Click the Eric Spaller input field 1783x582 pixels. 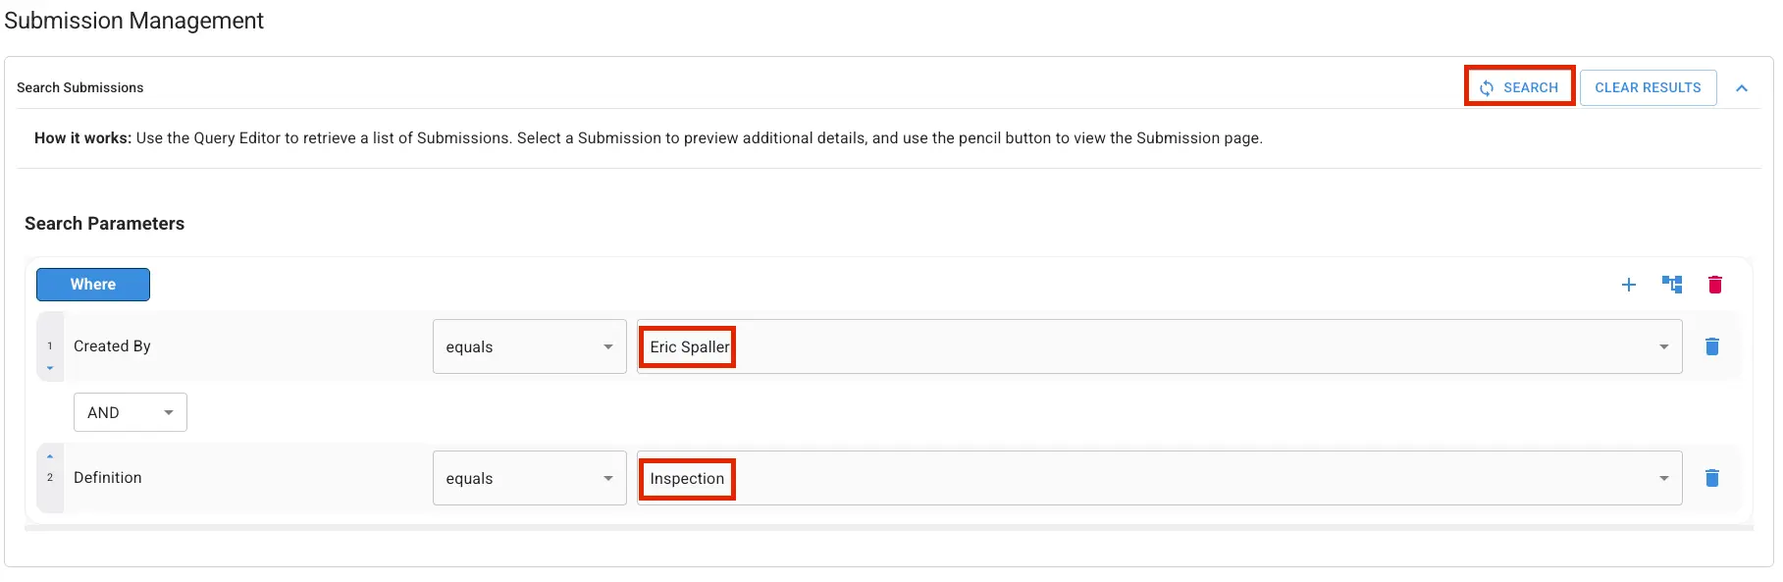click(x=687, y=346)
